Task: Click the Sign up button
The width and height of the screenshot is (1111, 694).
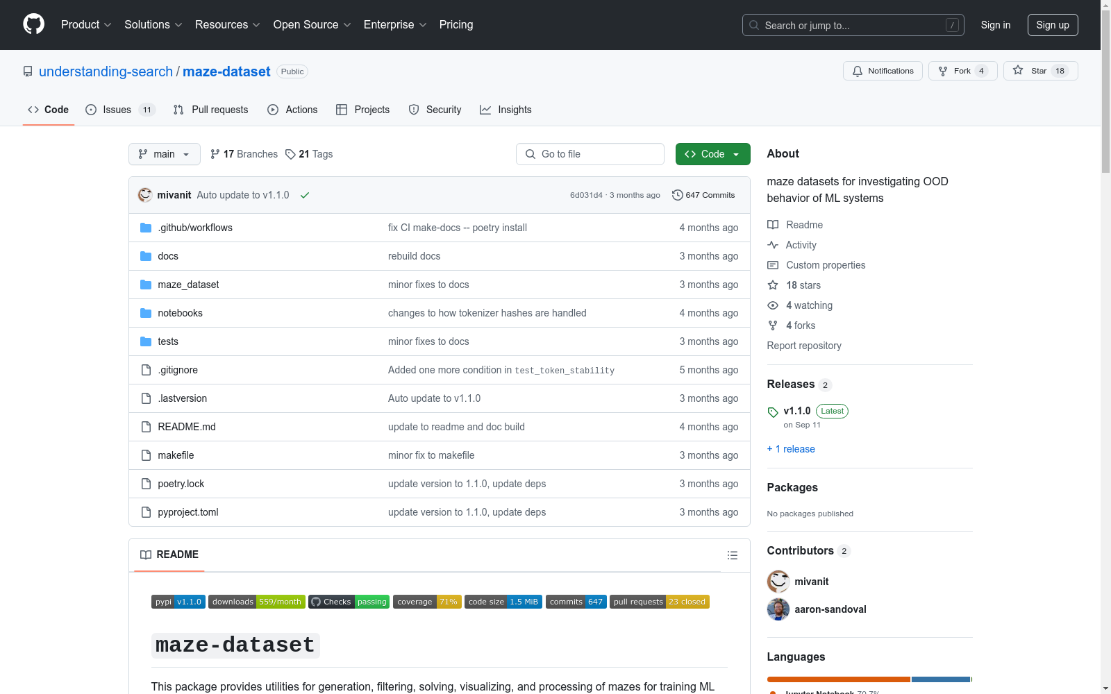Action: point(1053,25)
